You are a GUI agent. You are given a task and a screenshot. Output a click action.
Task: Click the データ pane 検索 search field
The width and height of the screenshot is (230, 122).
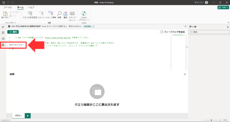[209, 32]
